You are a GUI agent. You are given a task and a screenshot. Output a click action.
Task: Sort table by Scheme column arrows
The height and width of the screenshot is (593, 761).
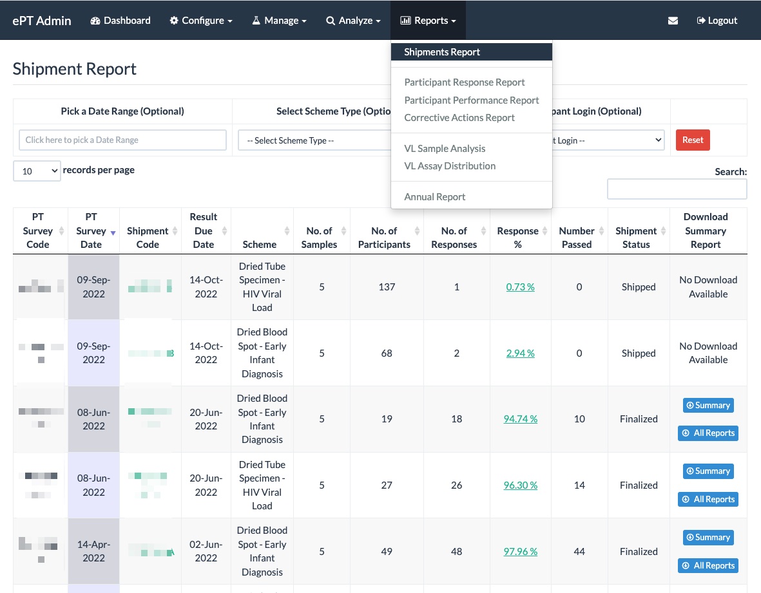(x=287, y=231)
